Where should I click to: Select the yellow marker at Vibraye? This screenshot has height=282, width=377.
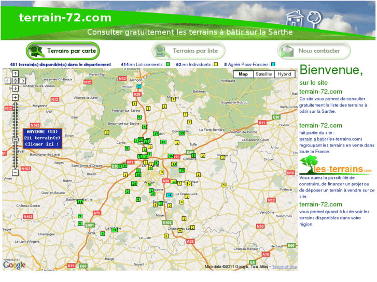[222, 157]
